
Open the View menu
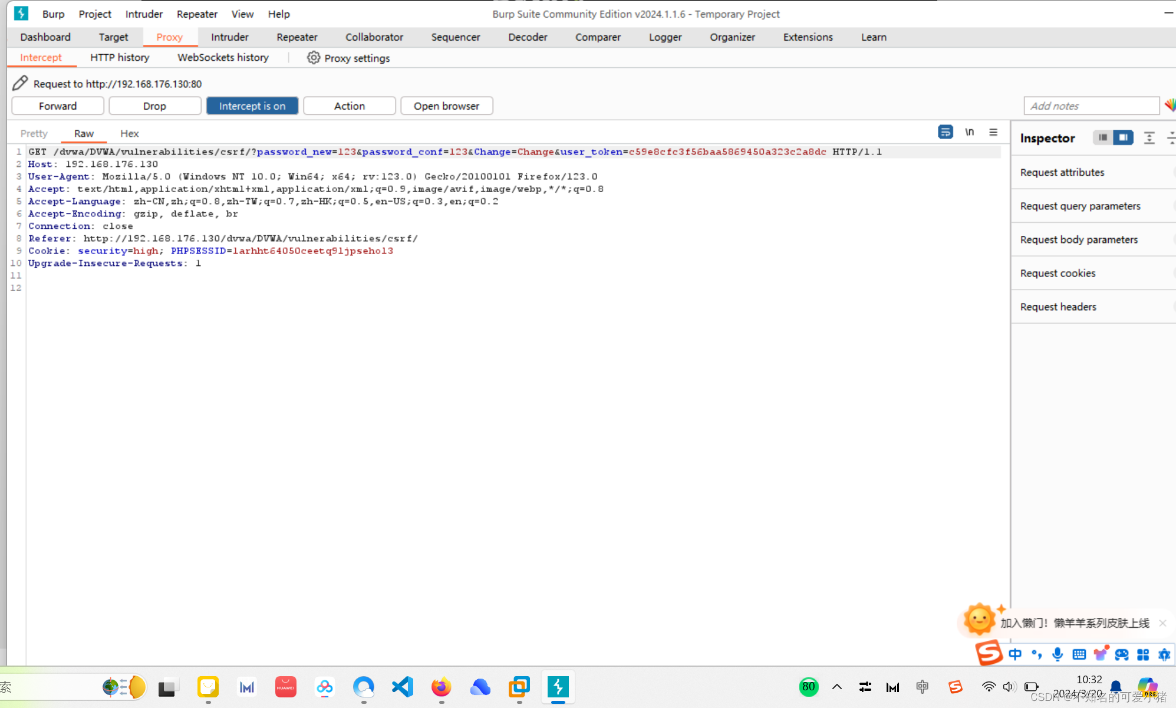coord(242,14)
